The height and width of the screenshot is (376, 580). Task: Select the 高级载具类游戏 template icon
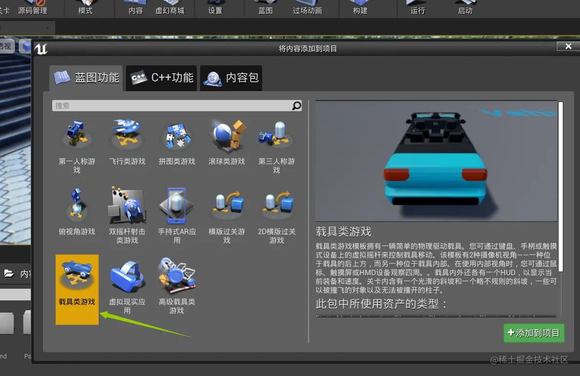176,276
